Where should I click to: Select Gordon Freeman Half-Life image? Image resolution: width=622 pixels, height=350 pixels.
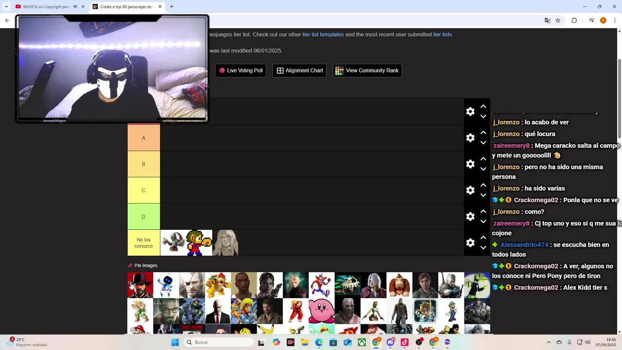[x=166, y=311]
